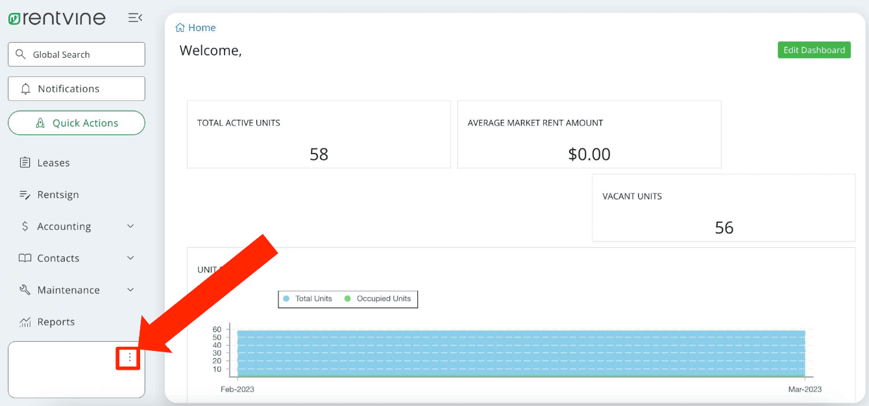Expand the Maintenance menu chevron
The image size is (869, 406).
pyautogui.click(x=130, y=290)
